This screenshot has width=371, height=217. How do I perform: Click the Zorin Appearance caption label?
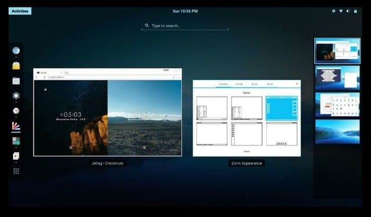tap(246, 163)
